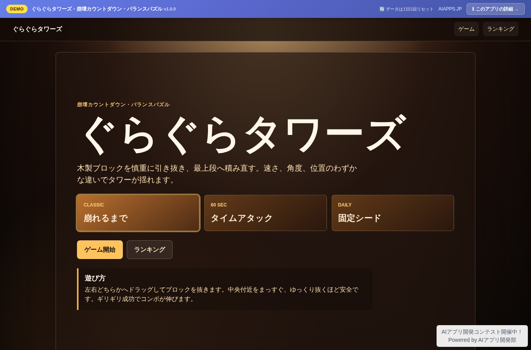Click the yellow DEMO badge
Image resolution: width=531 pixels, height=350 pixels.
pyautogui.click(x=17, y=9)
